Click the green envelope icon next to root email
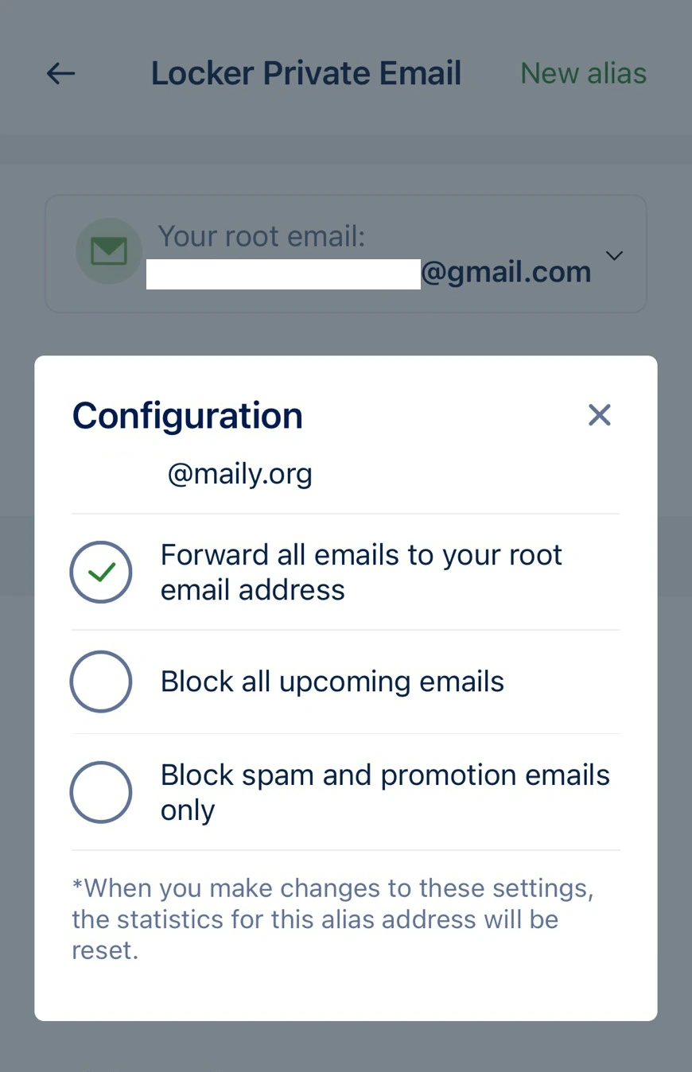This screenshot has height=1072, width=692. (109, 251)
